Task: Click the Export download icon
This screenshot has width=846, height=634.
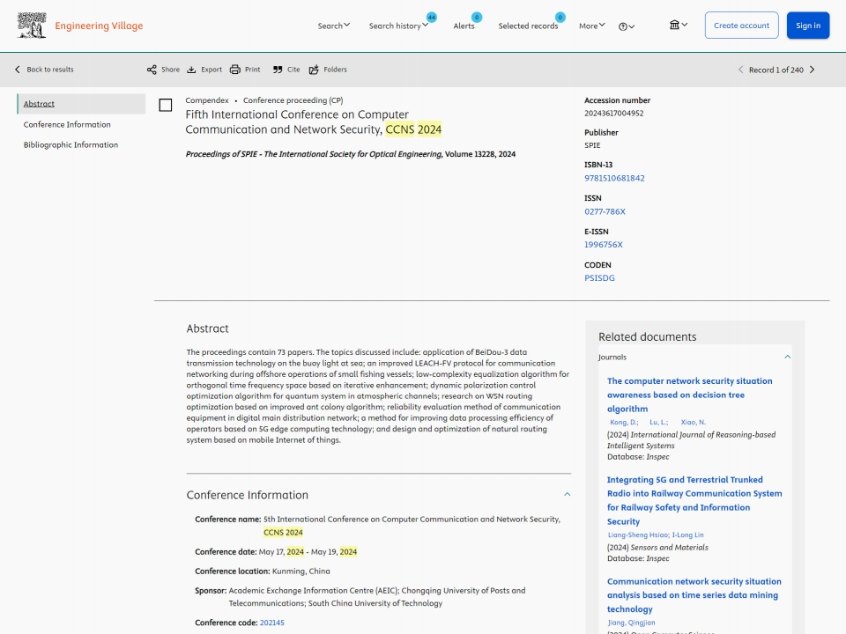Action: click(x=191, y=70)
